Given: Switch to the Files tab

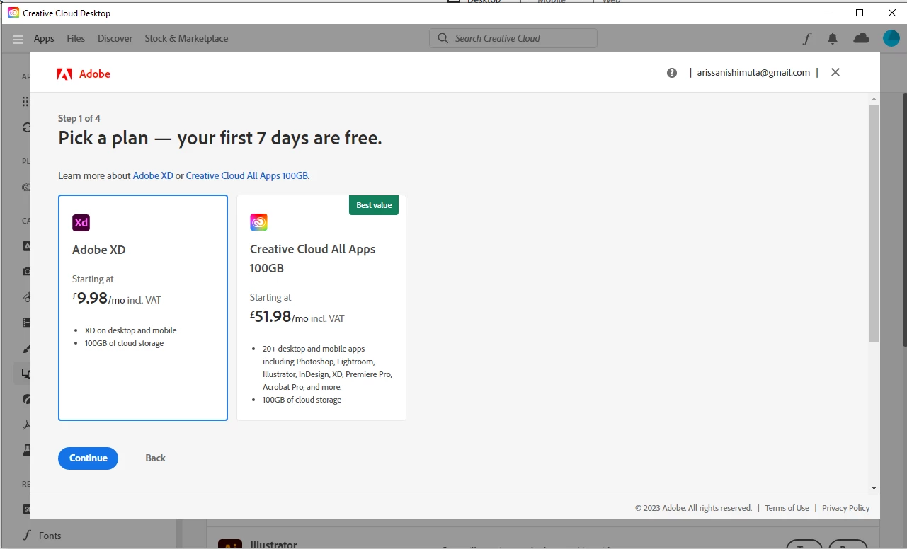Looking at the screenshot, I should click(76, 38).
